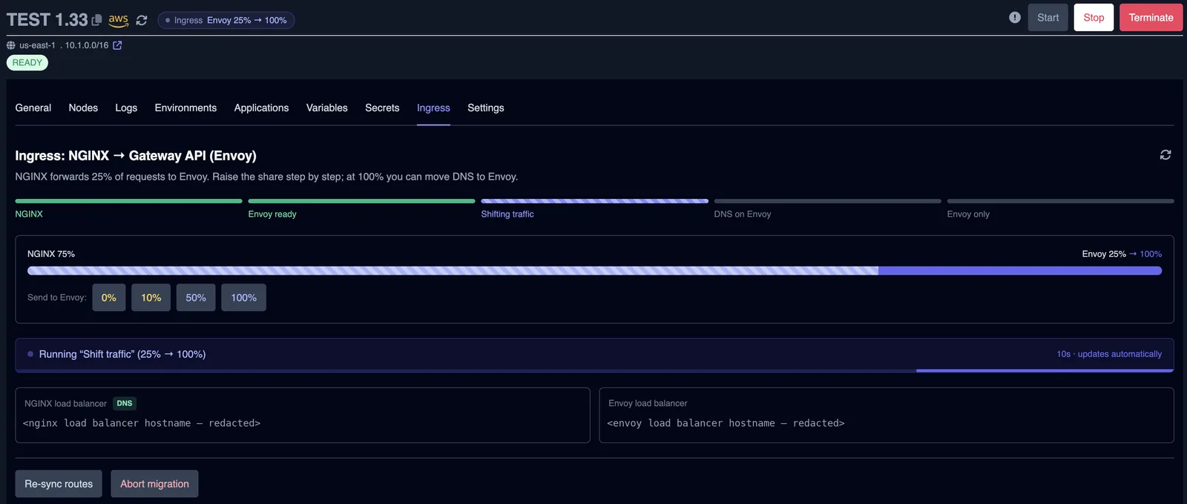1187x504 pixels.
Task: Click the Envoy 25% → 100% label above bar
Action: (1122, 254)
